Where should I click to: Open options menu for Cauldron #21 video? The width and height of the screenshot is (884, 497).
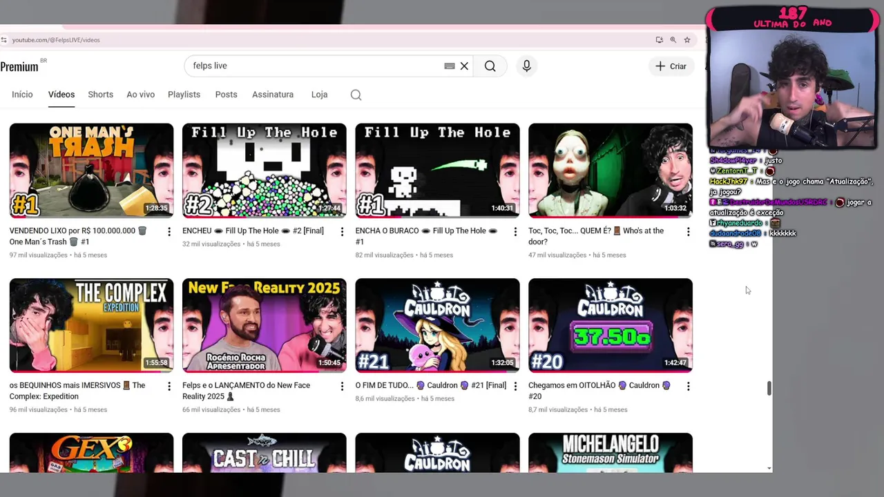[515, 387]
